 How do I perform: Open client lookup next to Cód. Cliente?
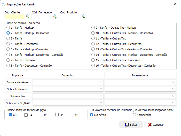click(27, 17)
